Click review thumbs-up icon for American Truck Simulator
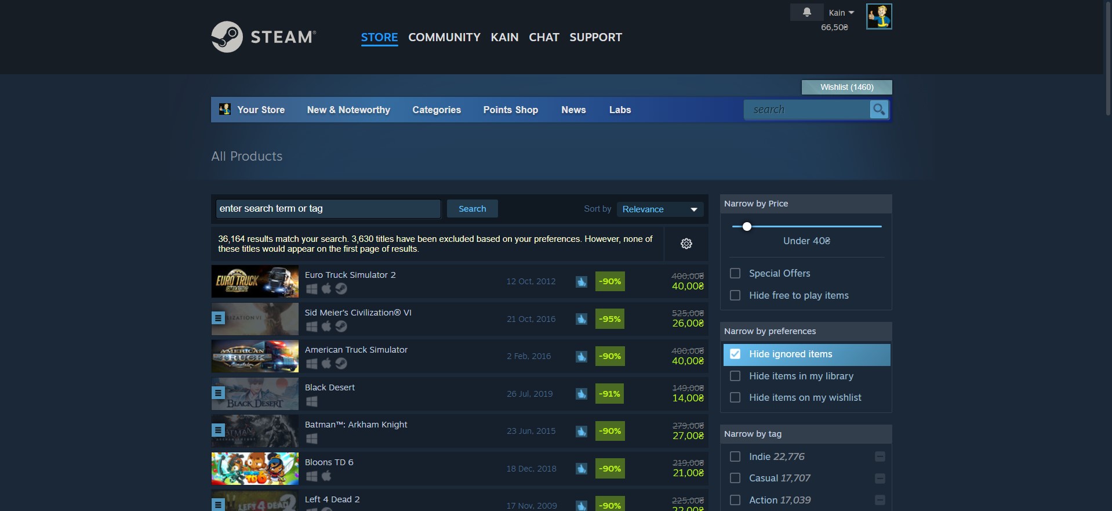 pos(582,357)
